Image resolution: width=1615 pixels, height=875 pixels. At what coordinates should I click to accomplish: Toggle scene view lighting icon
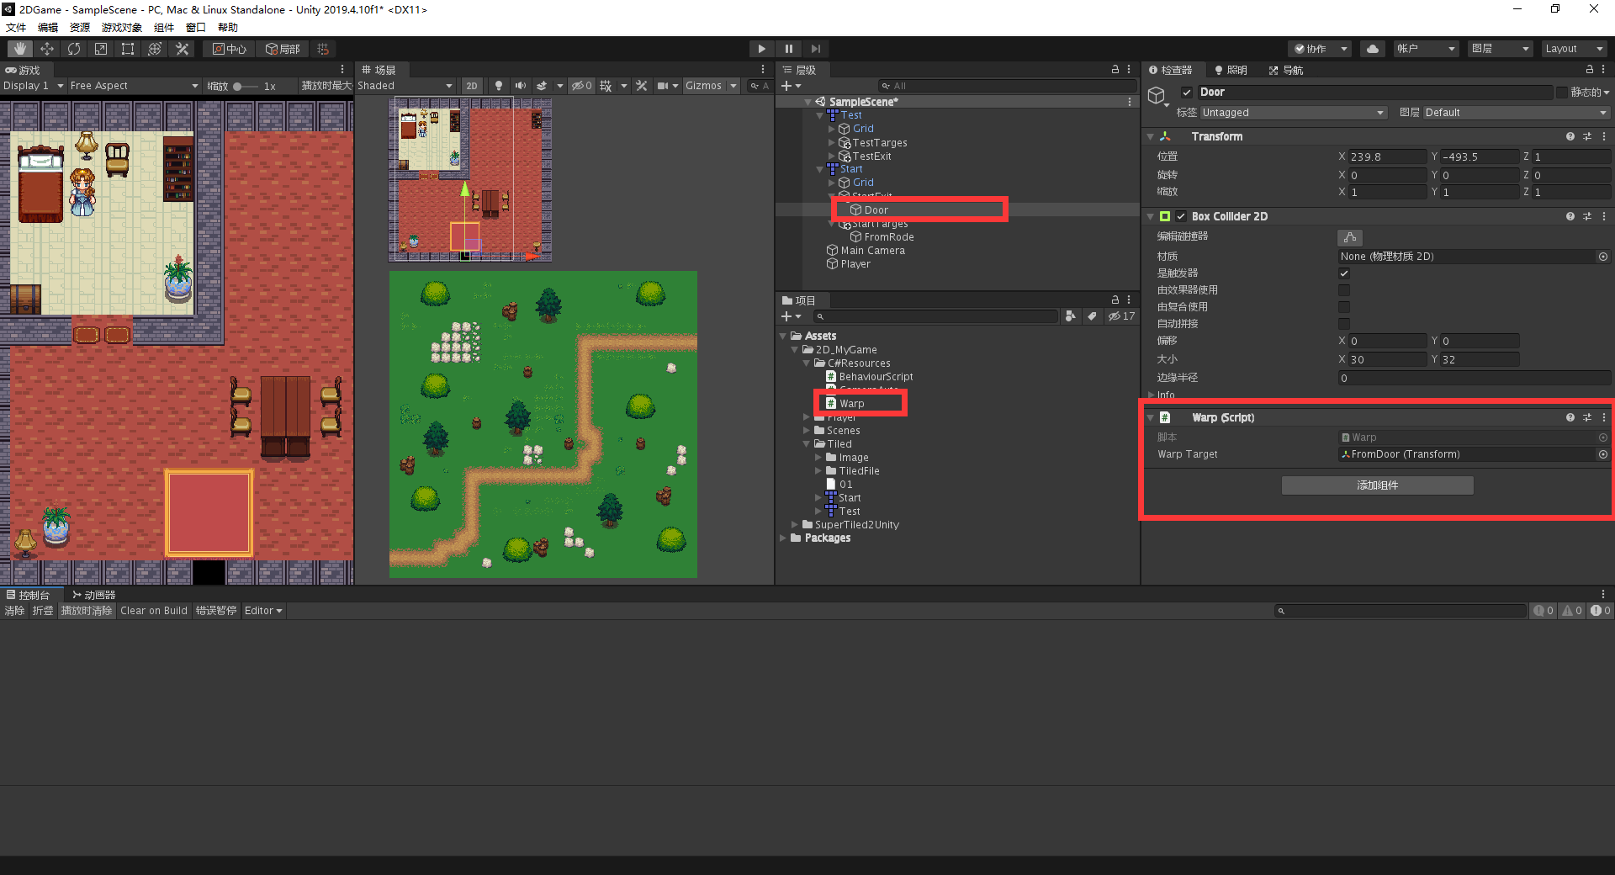[x=498, y=85]
